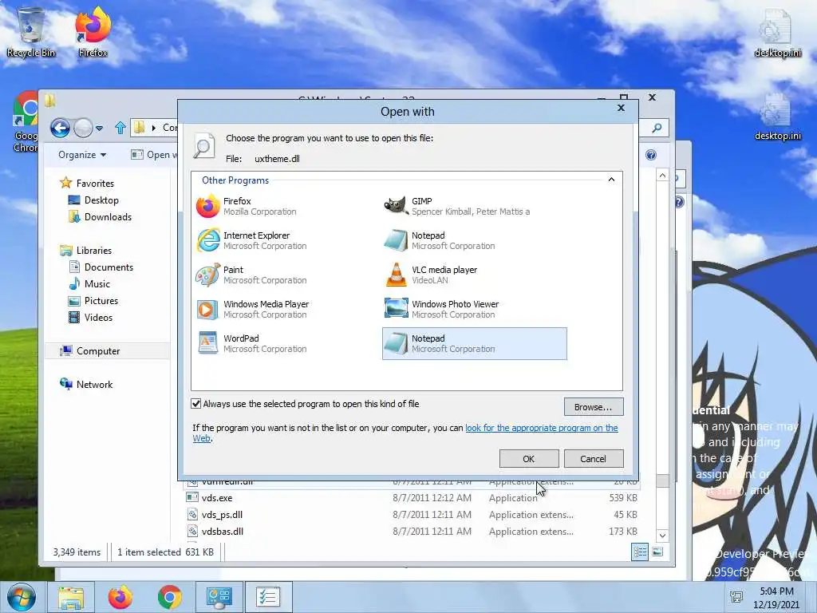The height and width of the screenshot is (613, 817).
Task: Open Explorer help icon
Action: point(651,155)
